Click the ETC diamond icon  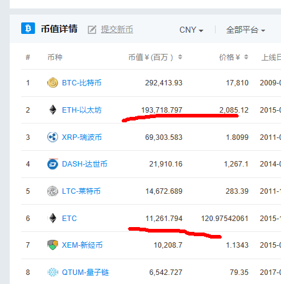pyautogui.click(x=53, y=218)
